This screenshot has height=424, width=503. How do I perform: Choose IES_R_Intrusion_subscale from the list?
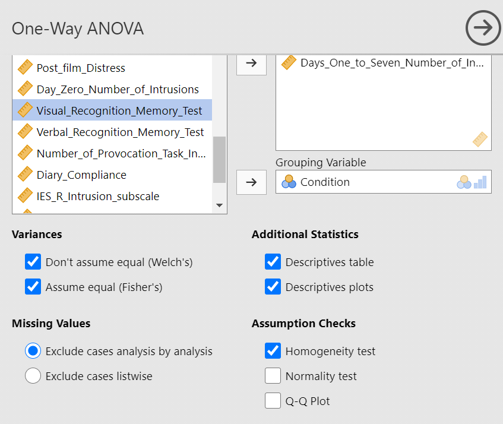tap(112, 197)
